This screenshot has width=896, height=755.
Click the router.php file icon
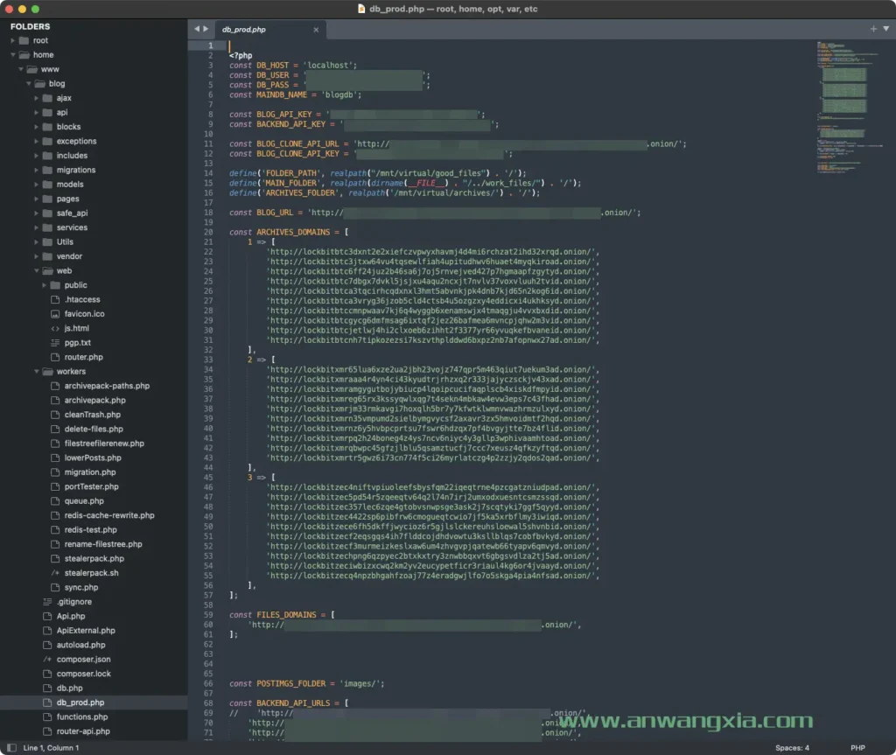(55, 357)
